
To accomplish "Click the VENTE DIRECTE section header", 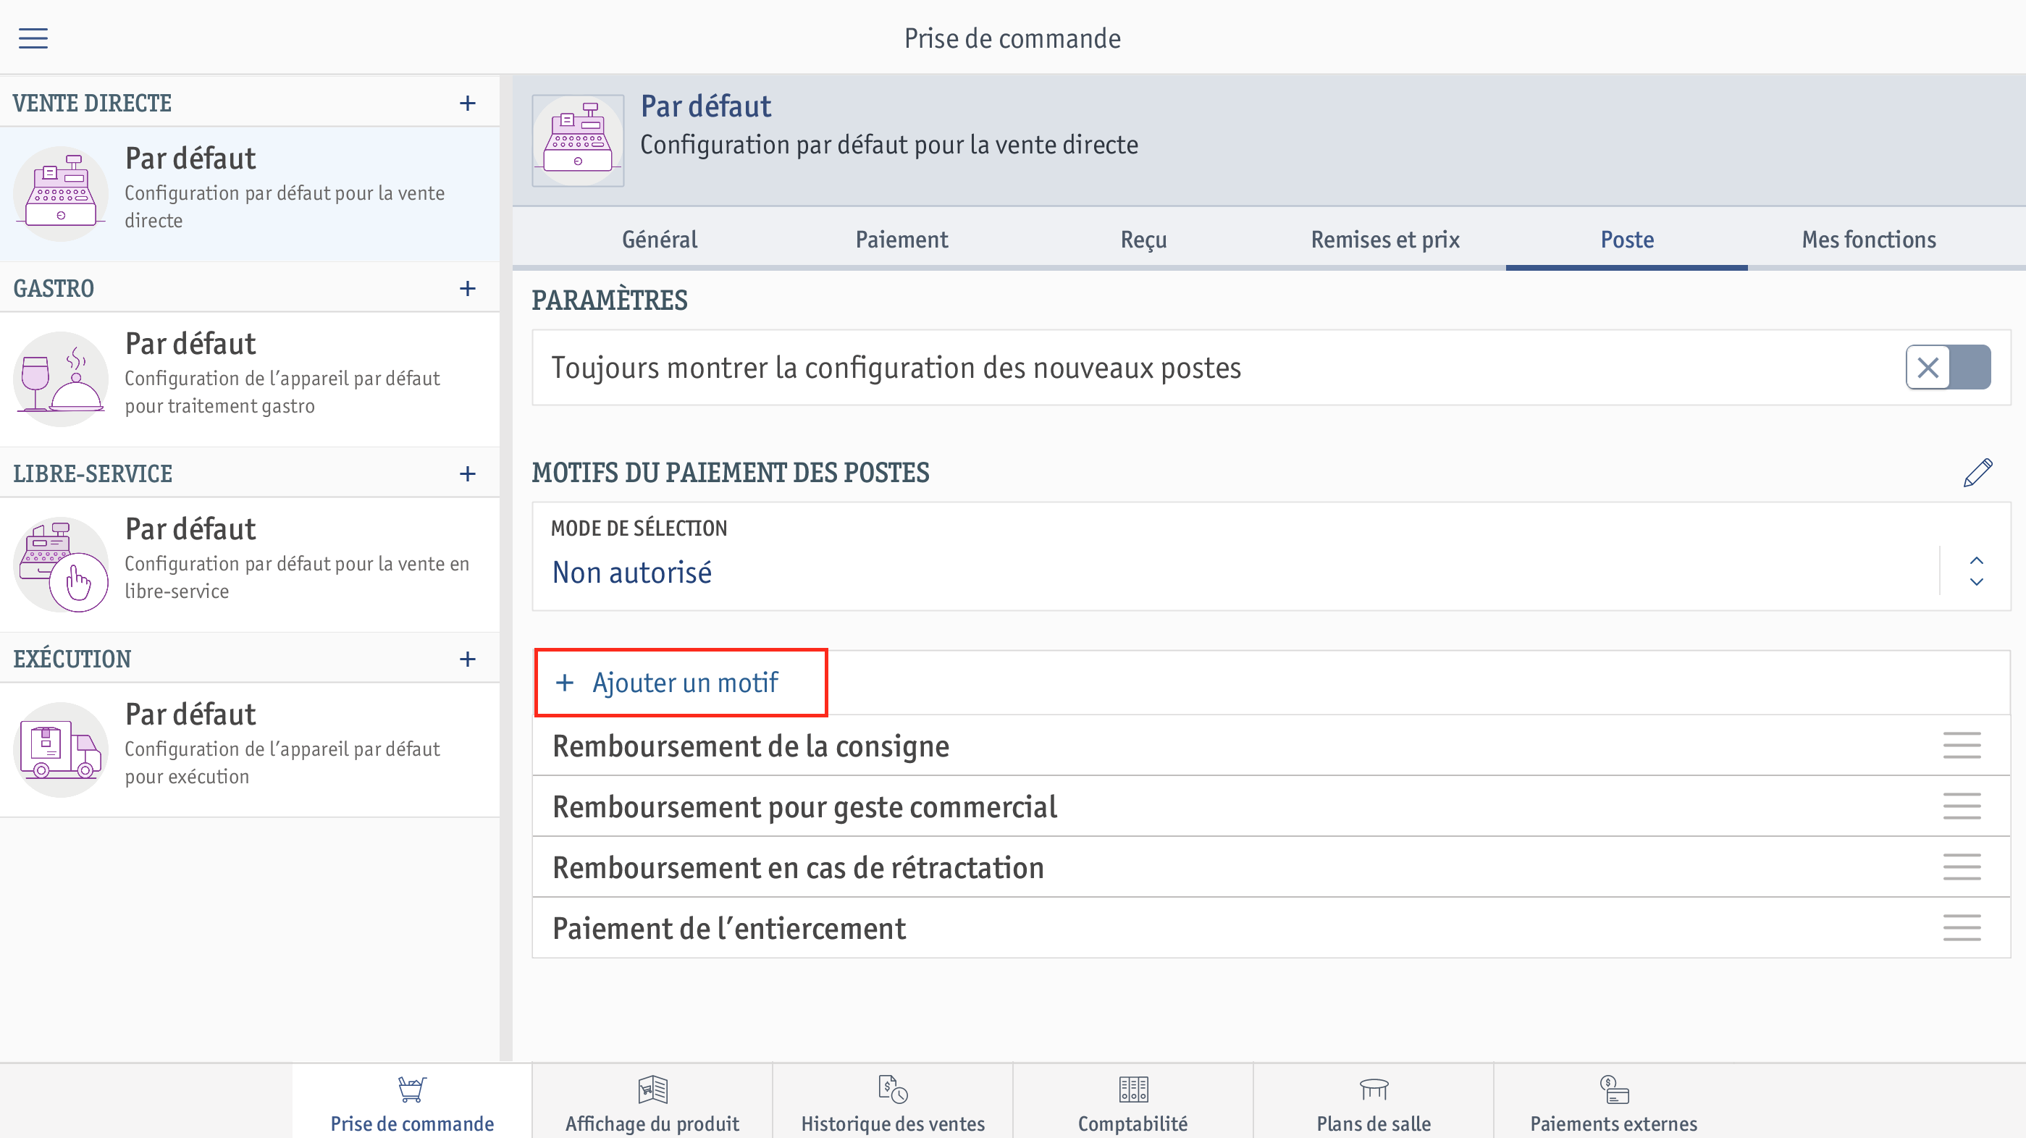I will coord(92,103).
